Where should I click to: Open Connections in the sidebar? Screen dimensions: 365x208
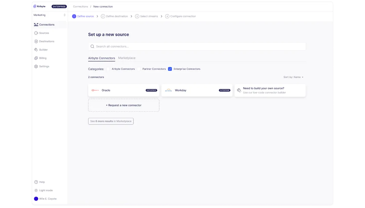click(x=50, y=25)
